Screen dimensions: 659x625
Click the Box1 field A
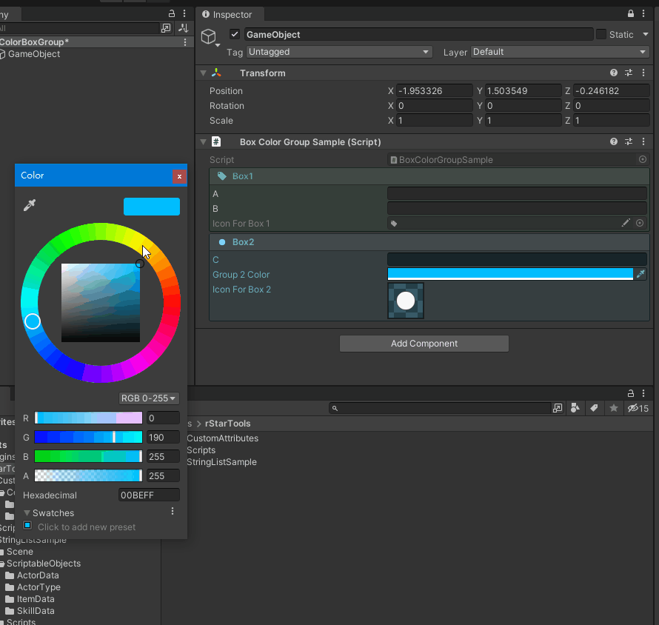(517, 194)
